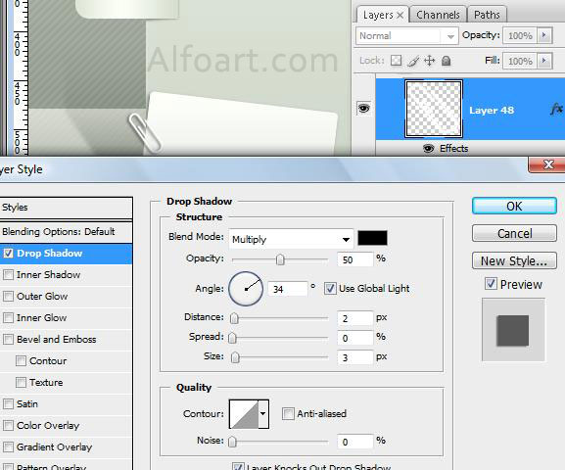Click the Spread slider handle
The height and width of the screenshot is (470, 565).
click(233, 338)
